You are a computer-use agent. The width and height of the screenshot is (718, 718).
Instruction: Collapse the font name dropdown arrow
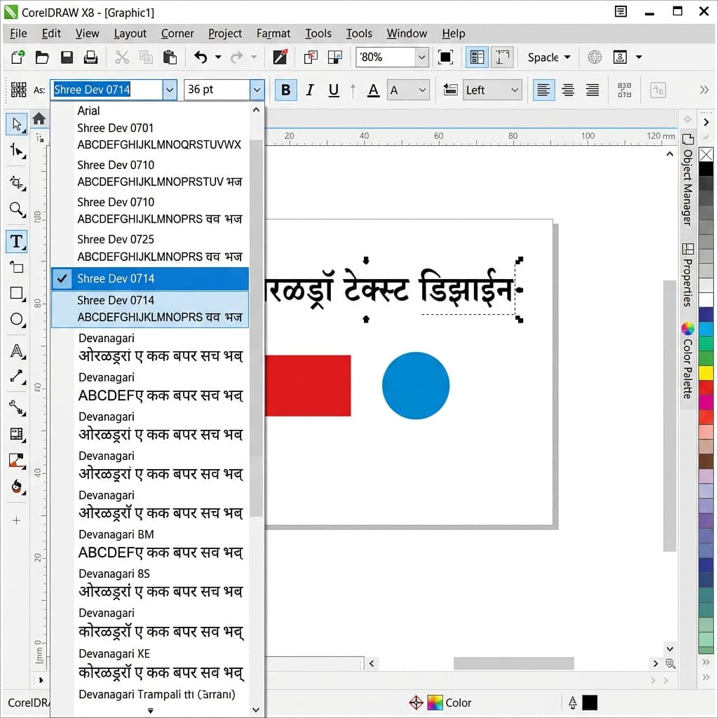[x=170, y=90]
